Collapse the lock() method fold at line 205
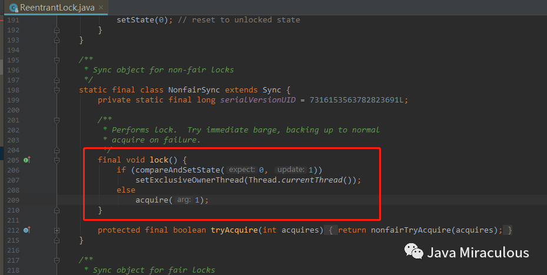Screen dimensions: 547x275 (x=57, y=160)
